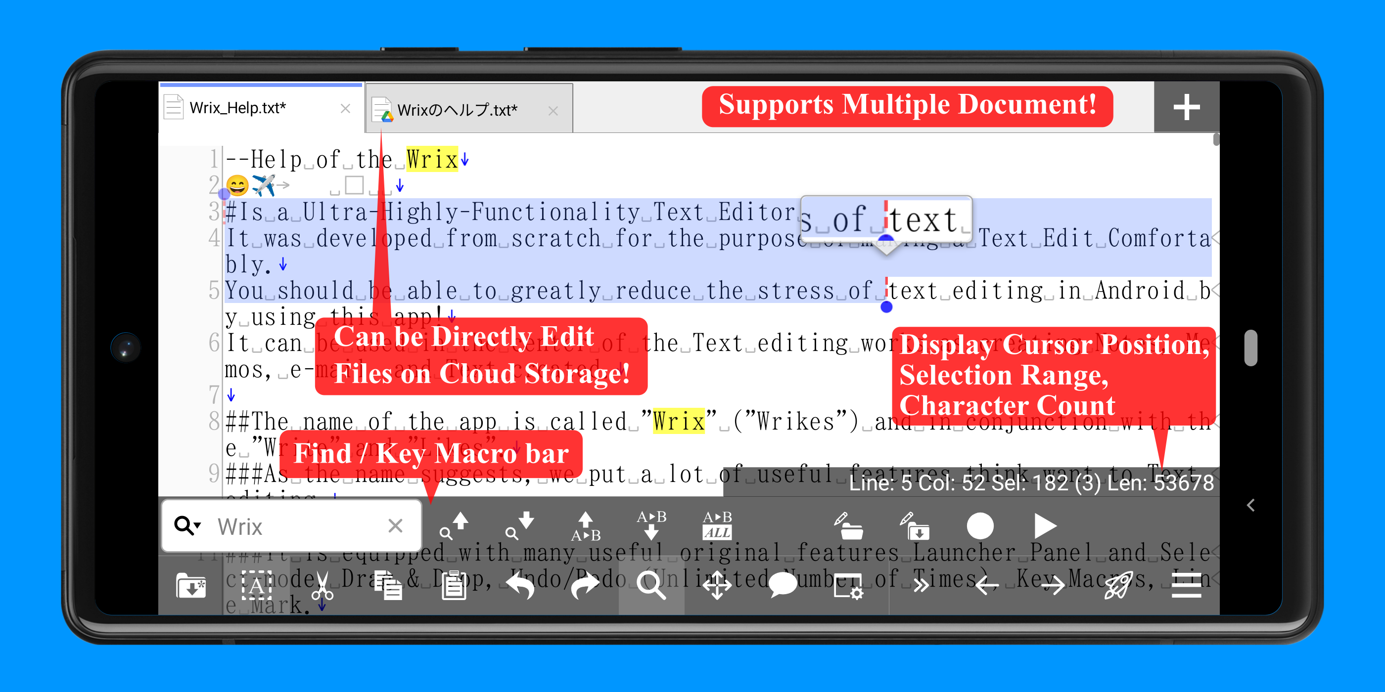The image size is (1385, 692).
Task: Click the Find Next arrow icon
Action: click(520, 526)
